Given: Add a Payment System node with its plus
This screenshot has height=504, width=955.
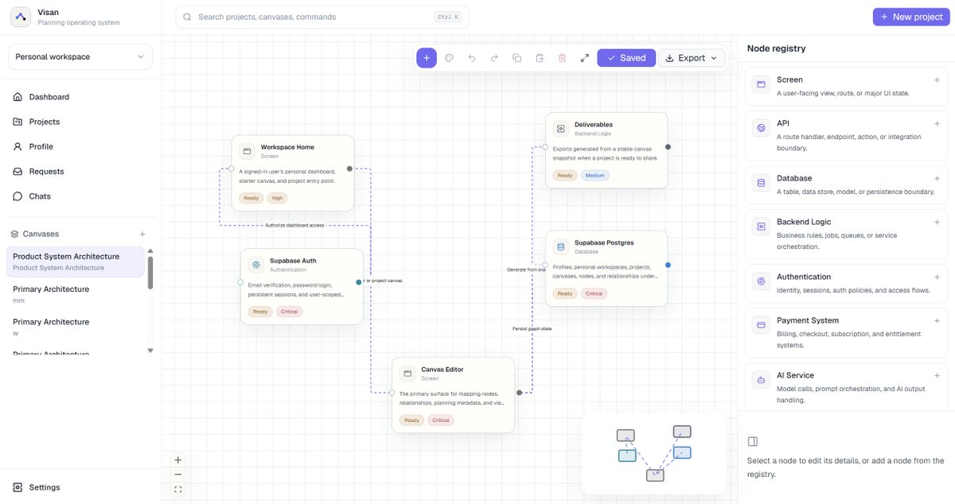Looking at the screenshot, I should pos(937,320).
